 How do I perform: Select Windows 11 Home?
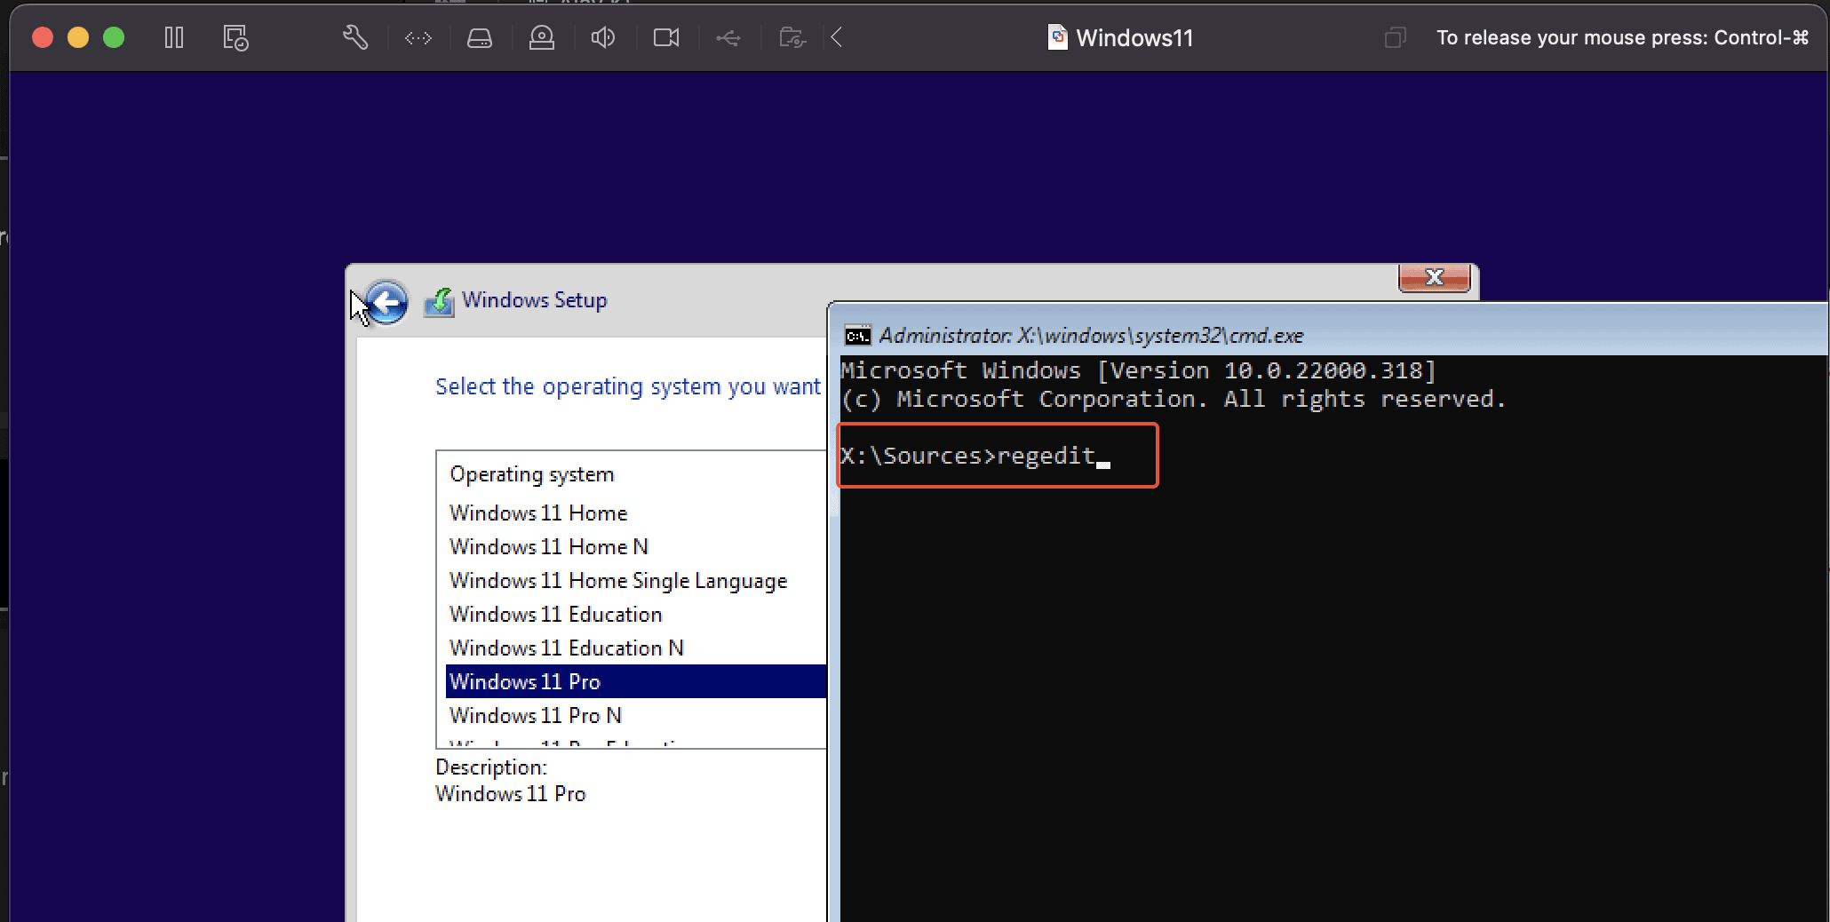click(x=635, y=513)
